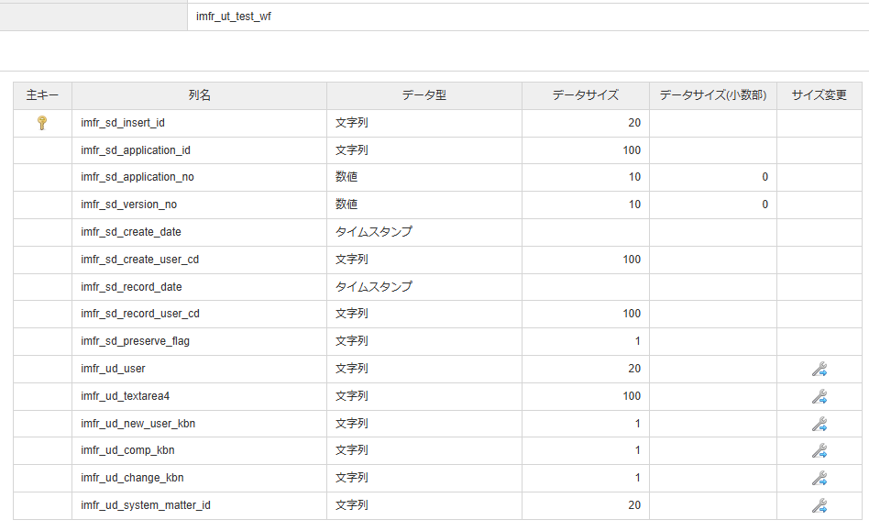Click the table name field imfr_ut_test_wf
The height and width of the screenshot is (531, 869).
pos(234,16)
